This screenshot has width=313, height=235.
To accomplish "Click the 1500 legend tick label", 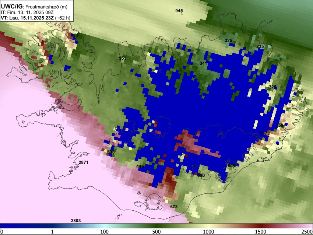I will tap(260, 232).
